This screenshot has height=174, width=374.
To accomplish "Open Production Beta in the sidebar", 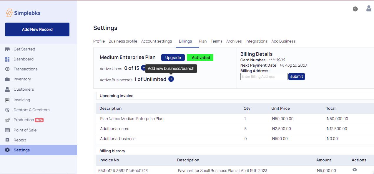I will point(28,120).
